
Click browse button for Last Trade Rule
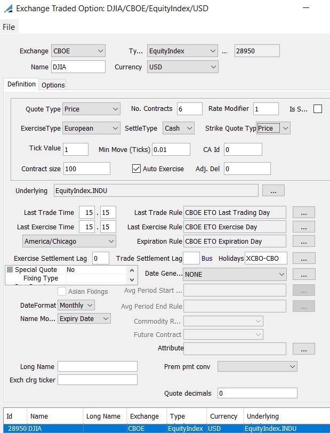coord(304,212)
